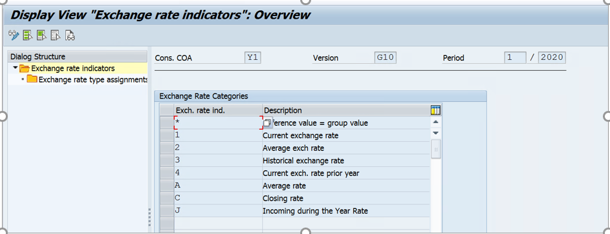The image size is (610, 234).
Task: Click the Select All toolbar icon
Action: 28,36
